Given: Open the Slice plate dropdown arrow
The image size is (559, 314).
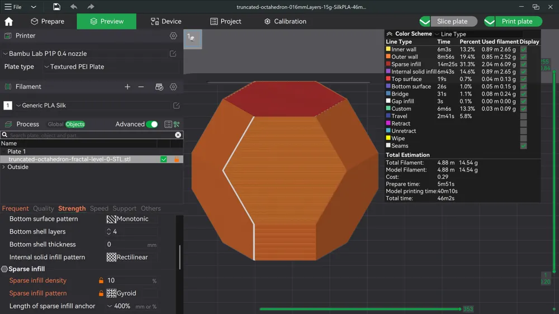Looking at the screenshot, I should click(x=425, y=21).
